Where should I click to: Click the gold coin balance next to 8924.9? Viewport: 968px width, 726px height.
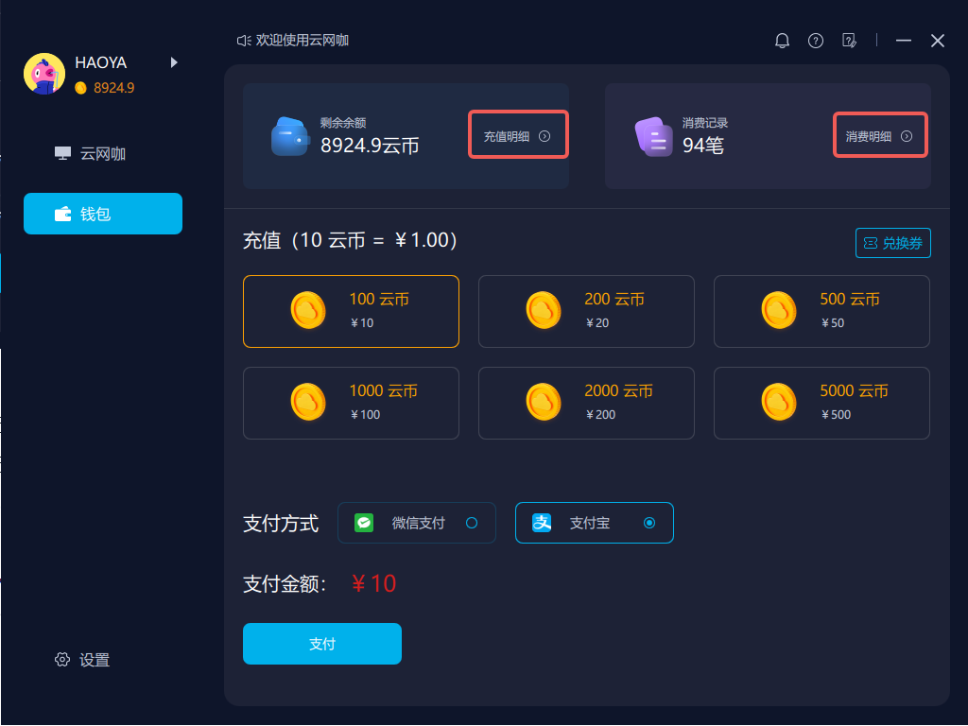[81, 88]
